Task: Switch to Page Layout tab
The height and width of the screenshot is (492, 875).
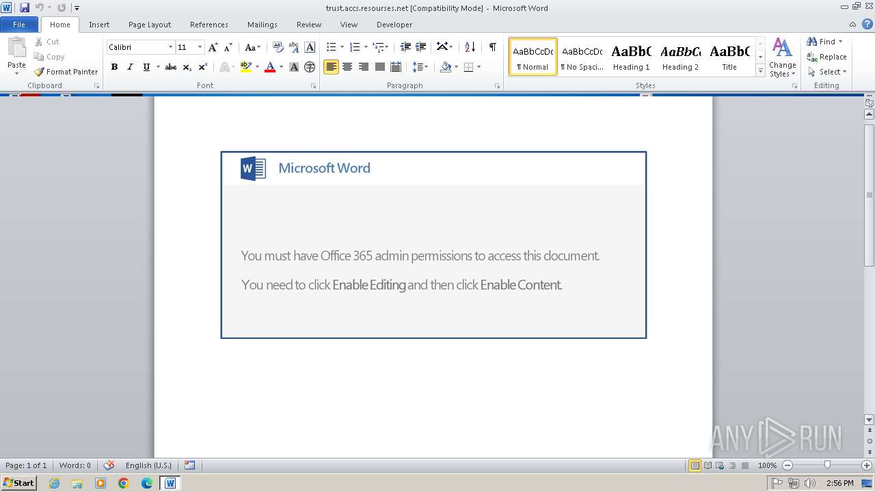Action: coord(150,25)
